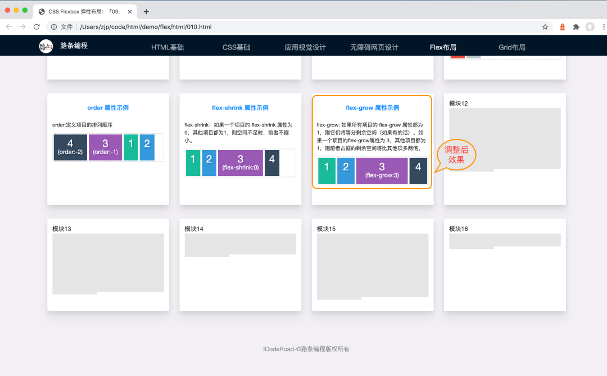Click green box 1 in flex-shrink example
This screenshot has width=607, height=376.
(193, 162)
